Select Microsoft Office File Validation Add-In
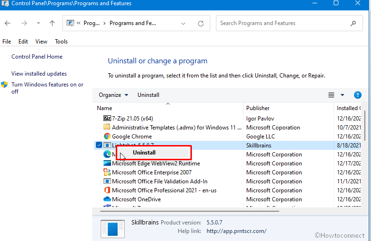 coord(160,181)
